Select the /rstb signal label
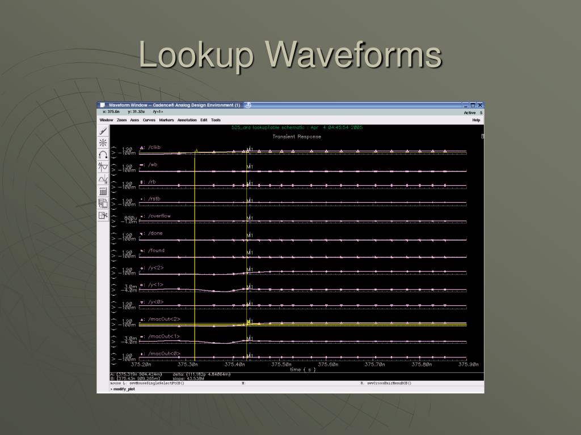Viewport: 581px width, 435px height. [154, 199]
